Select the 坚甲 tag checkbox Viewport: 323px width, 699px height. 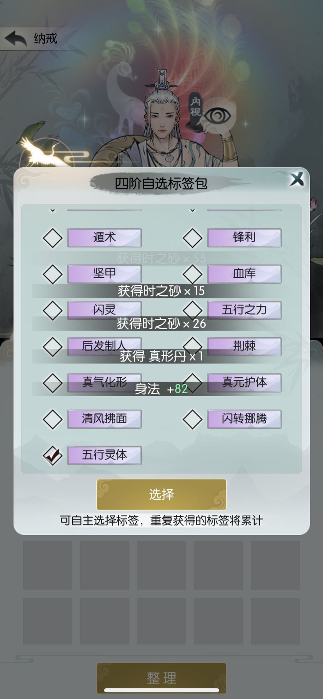[52, 273]
